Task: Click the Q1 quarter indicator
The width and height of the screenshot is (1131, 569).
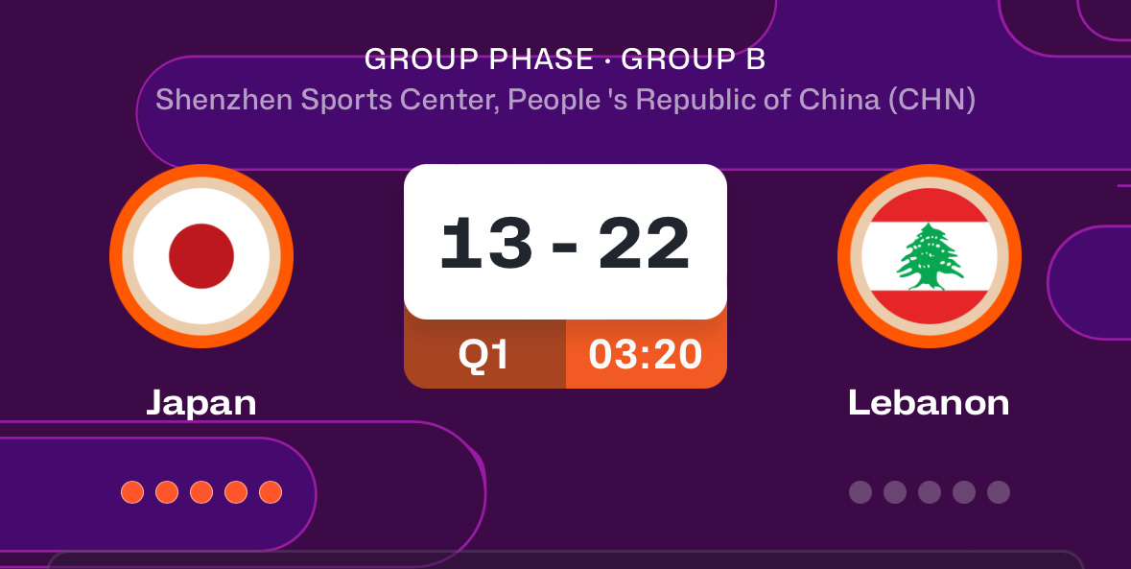Action: 484,355
